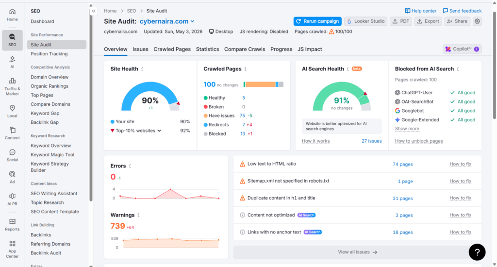Open the Content section icon
Screen dimensions: 497x267
tap(12, 133)
